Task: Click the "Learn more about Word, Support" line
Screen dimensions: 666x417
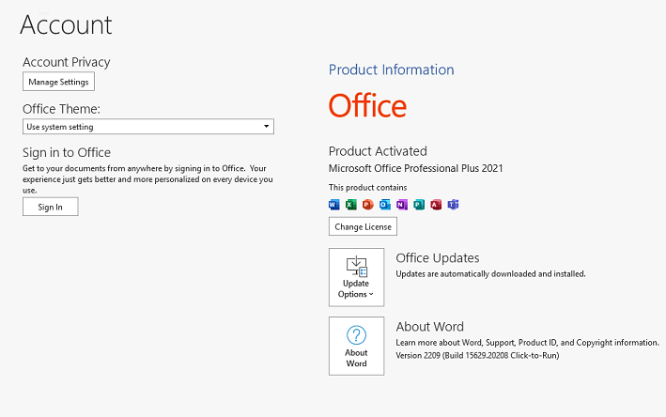Action: [527, 343]
